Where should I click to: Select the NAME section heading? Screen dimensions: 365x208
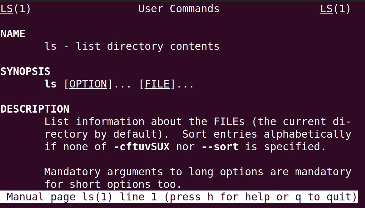coord(13,34)
